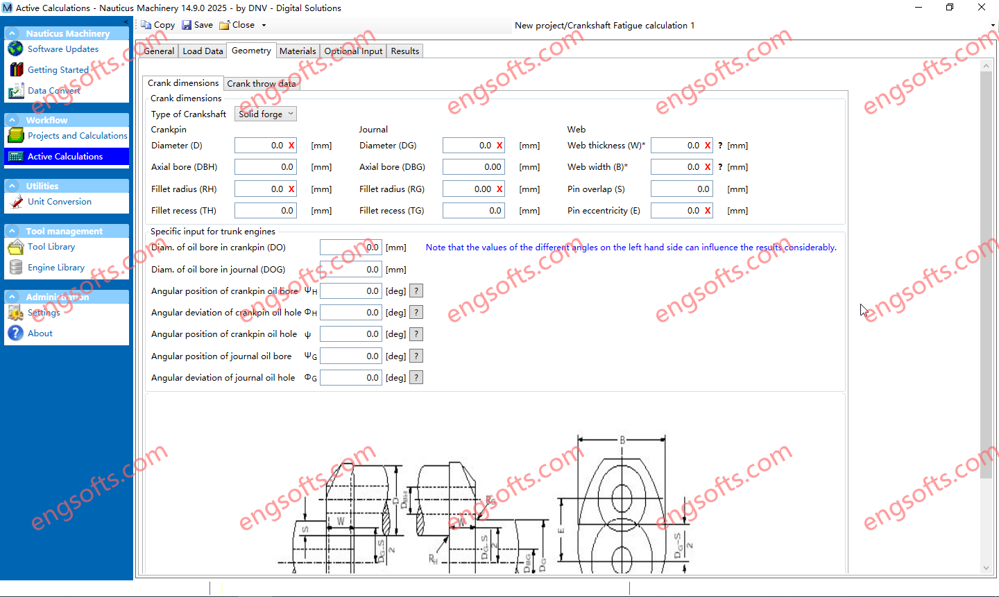999x597 pixels.
Task: Select the Active Calculations icon
Action: click(16, 157)
